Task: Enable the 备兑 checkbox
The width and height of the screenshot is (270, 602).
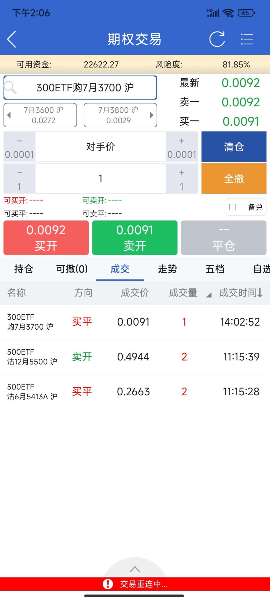Action: coord(232,207)
